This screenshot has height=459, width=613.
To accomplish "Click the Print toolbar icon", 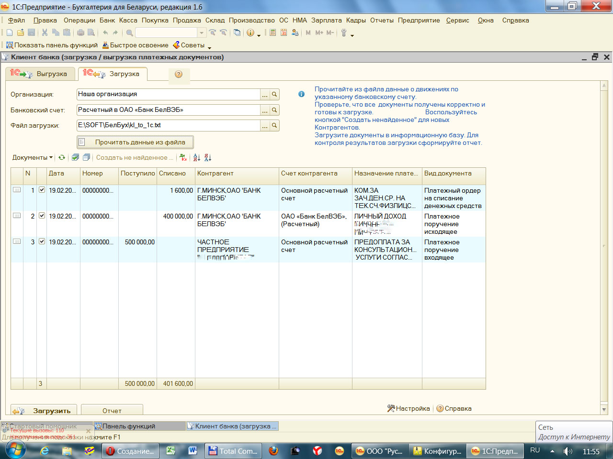I will click(x=80, y=33).
